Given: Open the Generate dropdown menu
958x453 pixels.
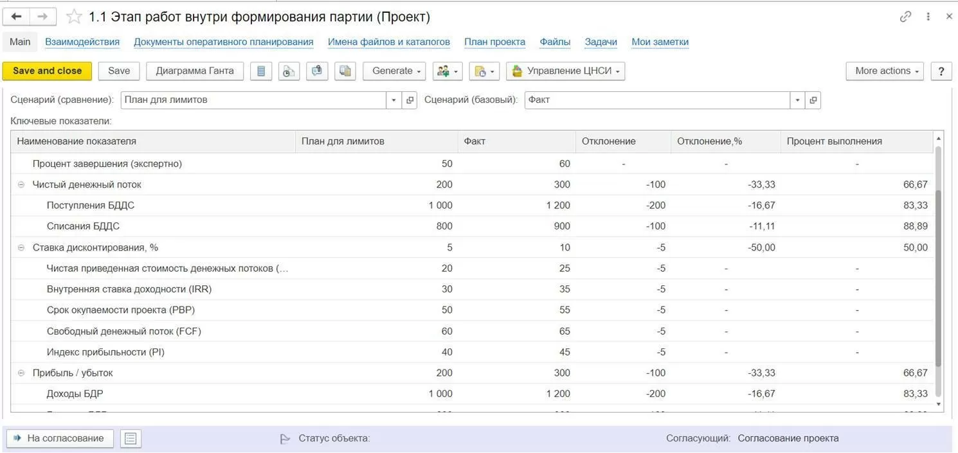Looking at the screenshot, I should 395,71.
